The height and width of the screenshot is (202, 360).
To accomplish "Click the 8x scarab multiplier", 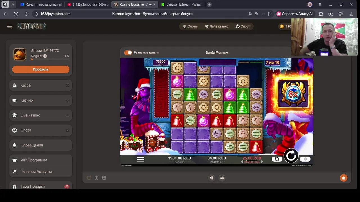I will tap(293, 94).
